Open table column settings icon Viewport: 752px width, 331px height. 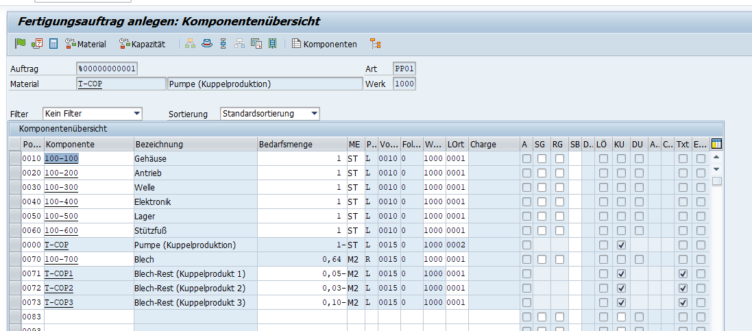[x=717, y=144]
